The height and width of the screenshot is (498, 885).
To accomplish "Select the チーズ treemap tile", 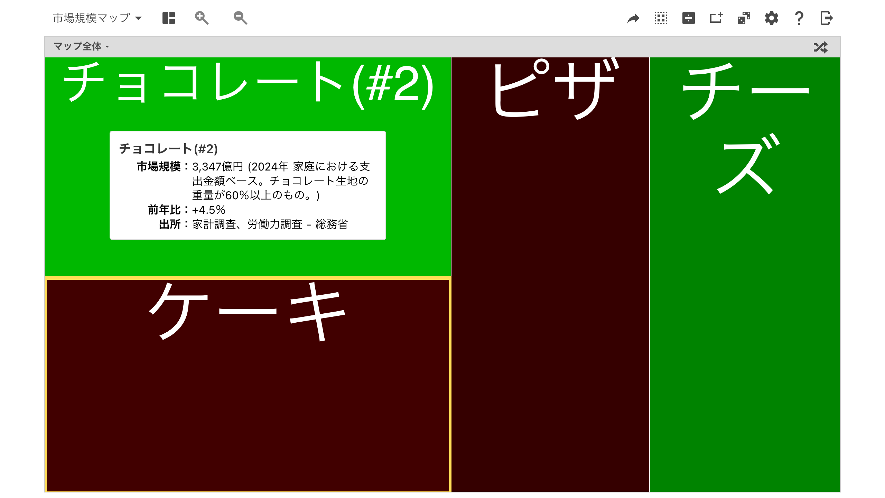I will (745, 275).
